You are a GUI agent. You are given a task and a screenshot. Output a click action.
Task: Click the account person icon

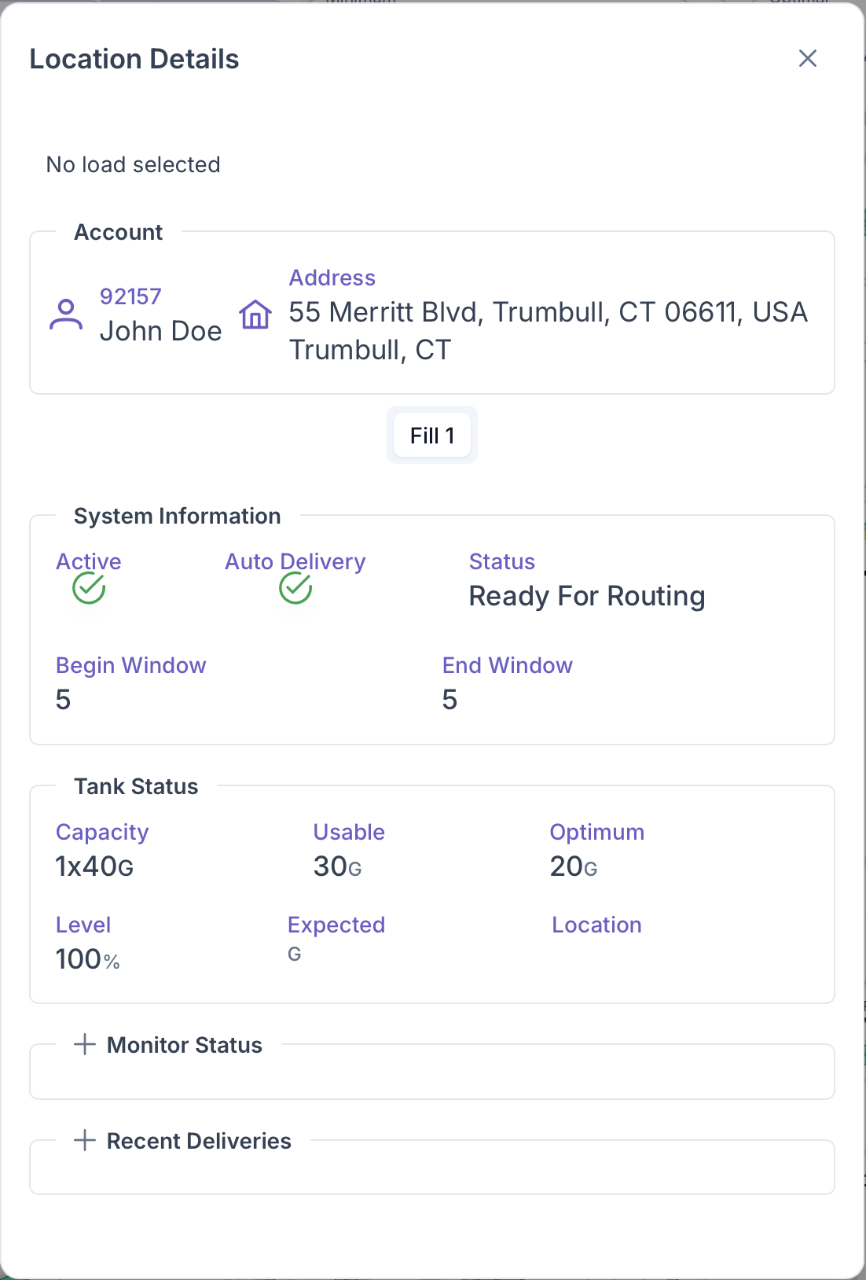click(66, 314)
